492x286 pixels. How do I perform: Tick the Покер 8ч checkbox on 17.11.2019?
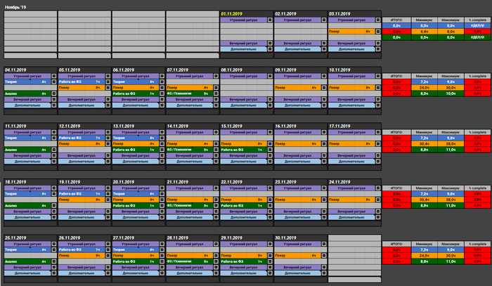click(378, 143)
